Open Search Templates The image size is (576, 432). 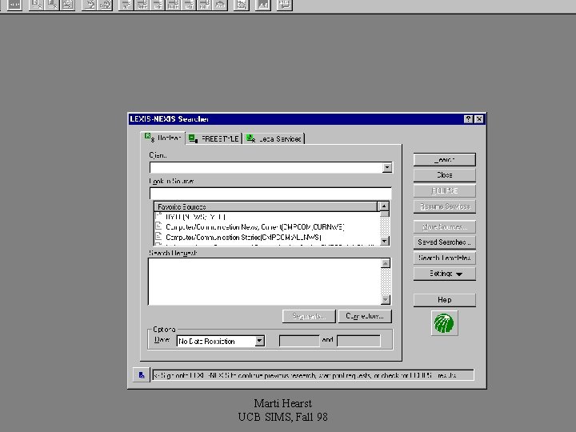click(445, 258)
